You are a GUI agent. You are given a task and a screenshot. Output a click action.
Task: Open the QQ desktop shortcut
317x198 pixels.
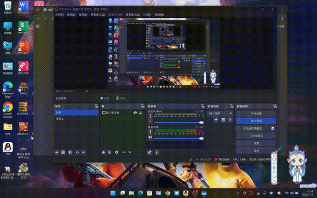coord(8,148)
